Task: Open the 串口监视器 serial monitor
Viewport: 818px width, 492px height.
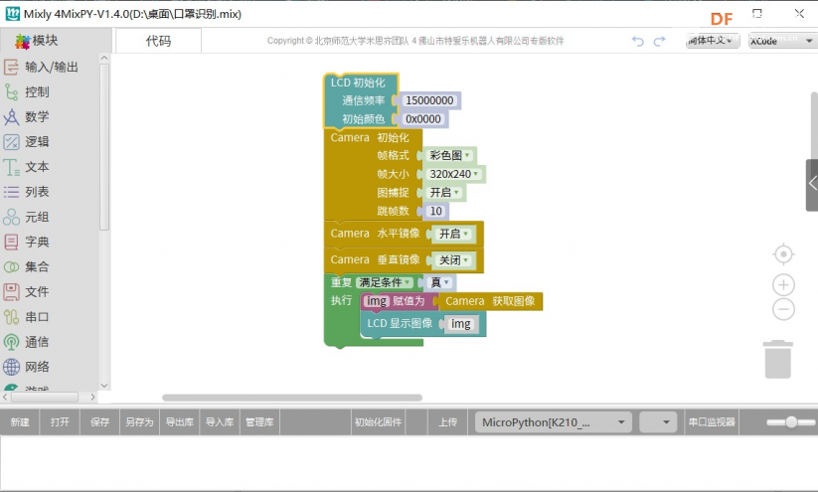Action: tap(712, 422)
